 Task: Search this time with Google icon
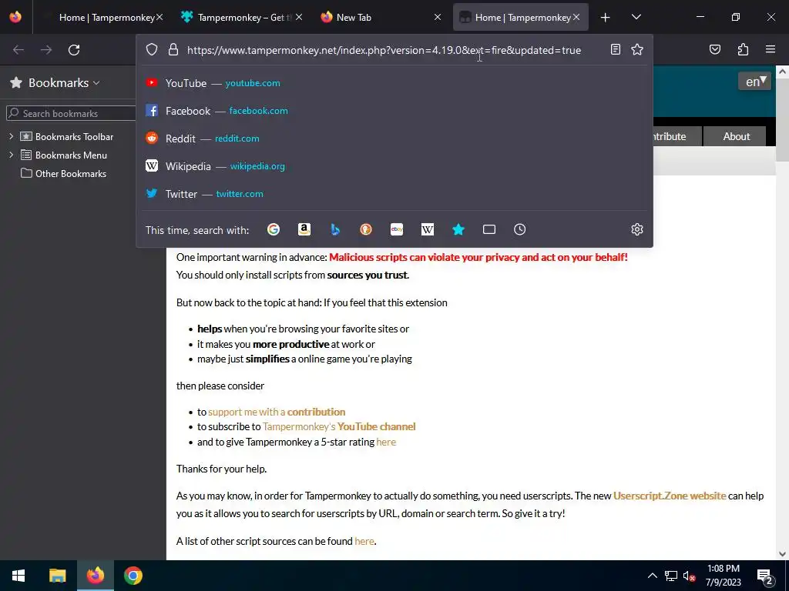point(274,229)
